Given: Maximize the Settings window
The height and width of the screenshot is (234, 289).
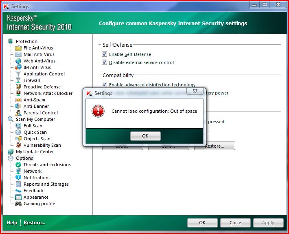Looking at the screenshot, I should [x=265, y=4].
